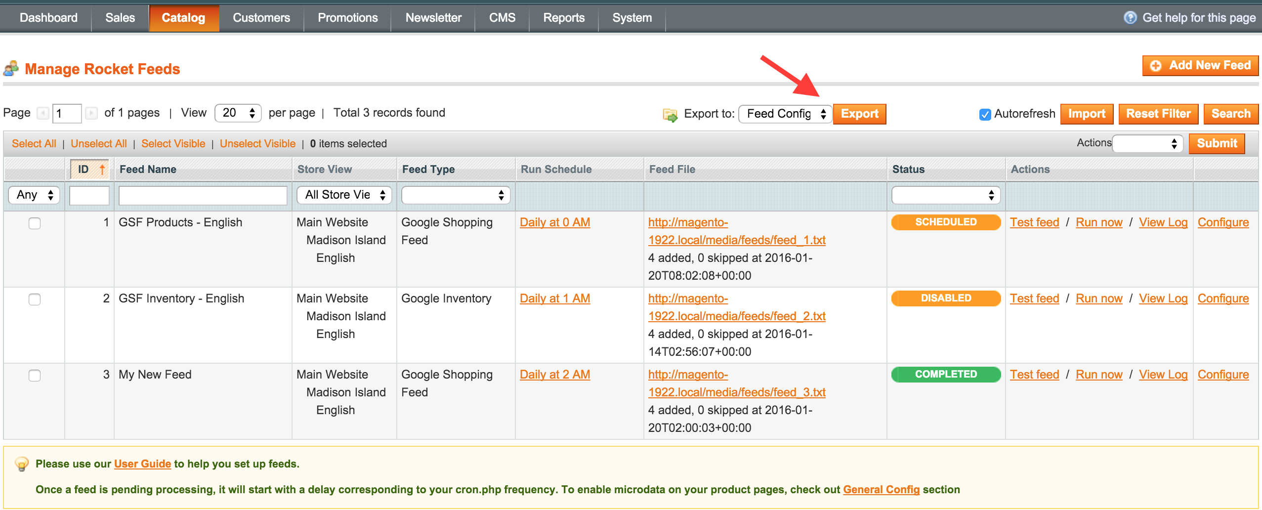The width and height of the screenshot is (1262, 510).
Task: Tick the checkbox for My New Feed
Action: (35, 376)
